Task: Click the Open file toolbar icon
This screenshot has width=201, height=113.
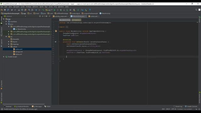Action: [2, 10]
